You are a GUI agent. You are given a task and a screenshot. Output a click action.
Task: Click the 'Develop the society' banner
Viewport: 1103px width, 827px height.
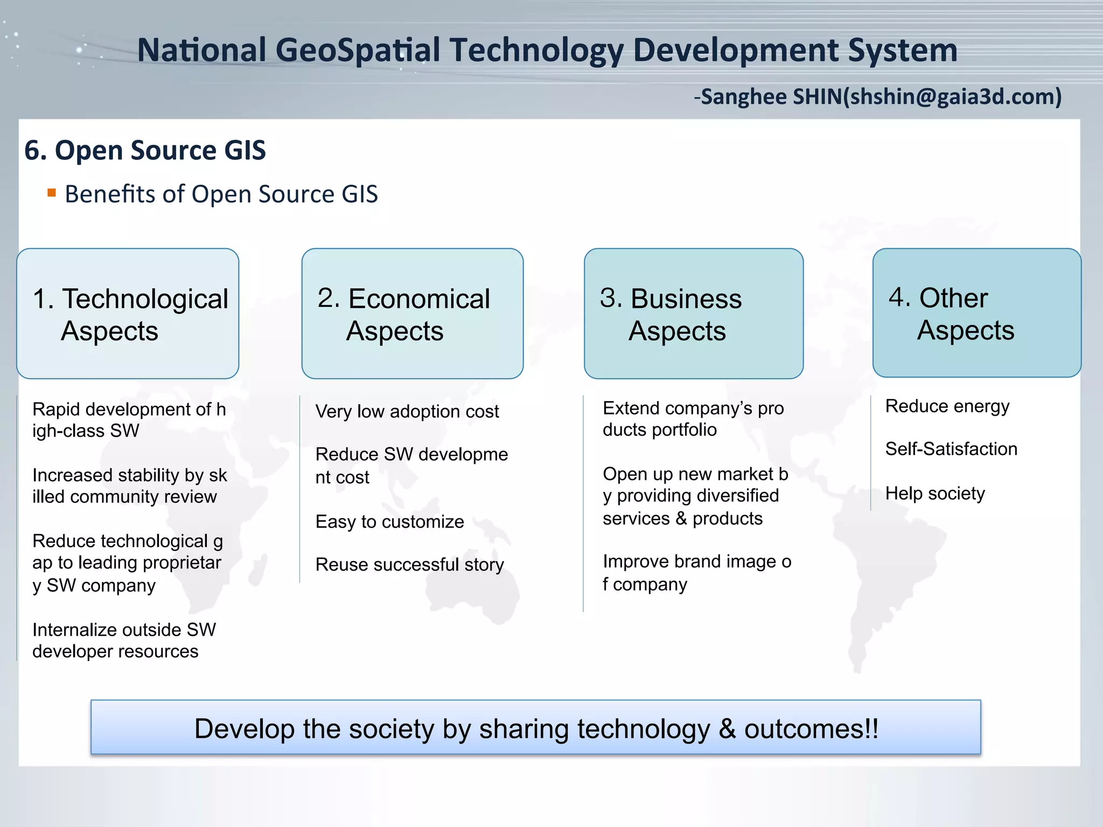tap(536, 727)
